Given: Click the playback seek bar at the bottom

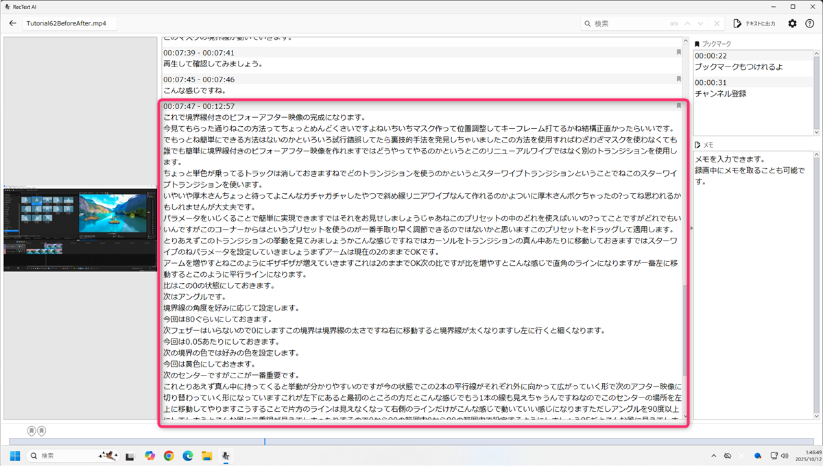Looking at the screenshot, I should point(411,441).
